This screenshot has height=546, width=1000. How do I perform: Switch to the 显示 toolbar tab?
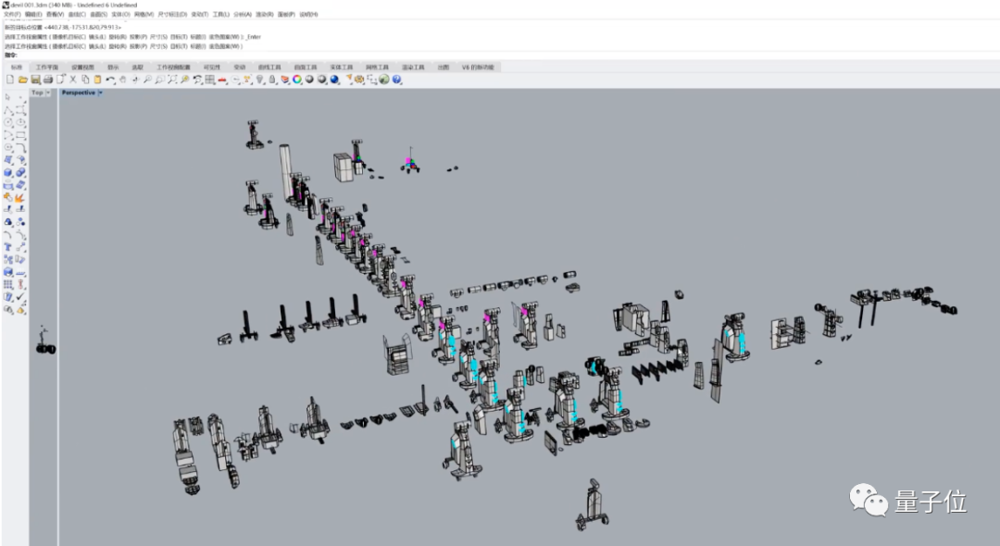click(113, 67)
